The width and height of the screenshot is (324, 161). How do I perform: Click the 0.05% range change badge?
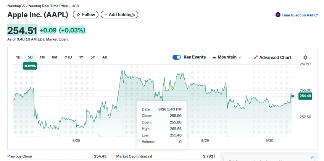tap(30, 66)
